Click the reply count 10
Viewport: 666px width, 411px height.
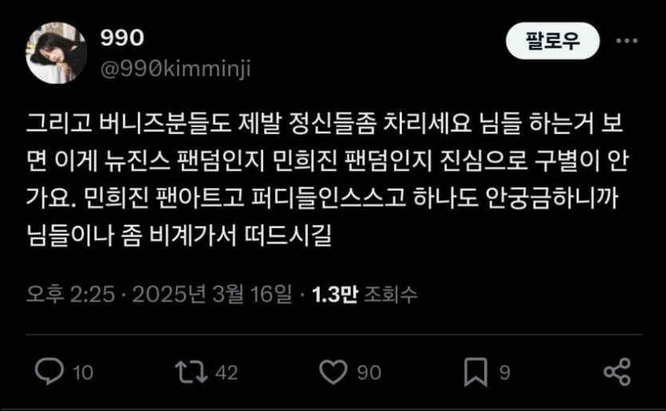click(x=83, y=373)
